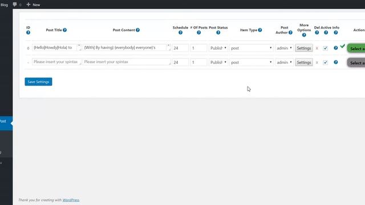Open the New menu in admin bar
Viewport: 365px width, 205px height.
coord(33,5)
